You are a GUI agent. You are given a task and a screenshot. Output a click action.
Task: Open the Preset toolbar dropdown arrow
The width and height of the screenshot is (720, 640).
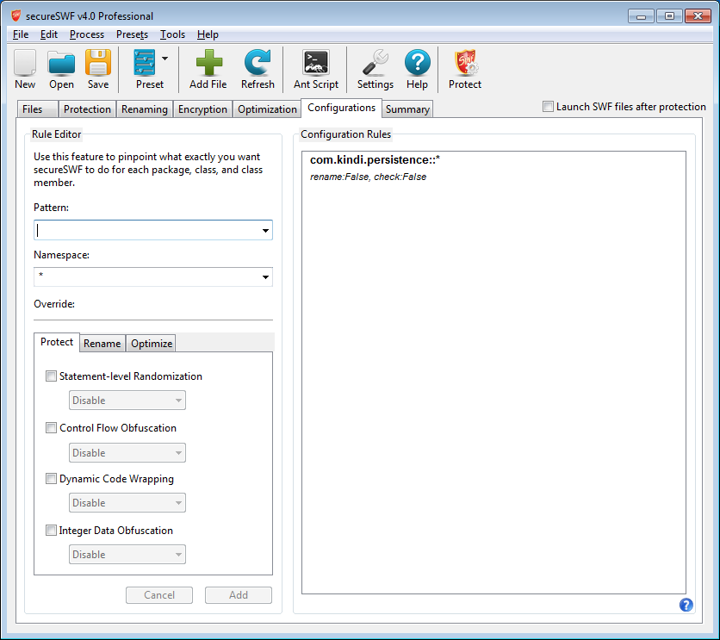tap(164, 59)
